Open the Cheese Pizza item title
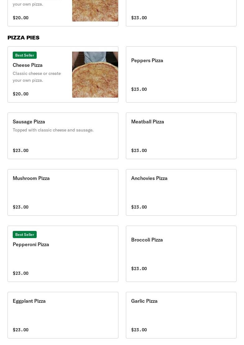Viewport: 244px width, 345px height. (x=28, y=65)
